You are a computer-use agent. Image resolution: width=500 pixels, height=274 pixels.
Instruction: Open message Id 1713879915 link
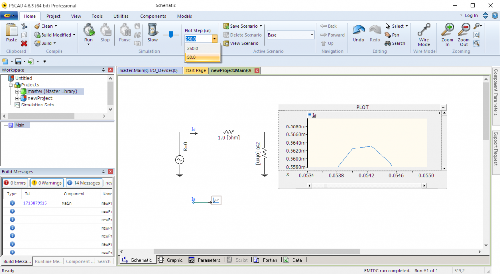coord(35,203)
